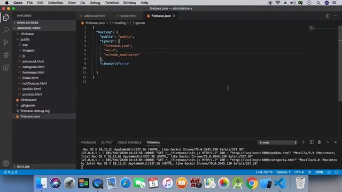
Task: Click feedback smiley in status bar
Action: pos(329,172)
